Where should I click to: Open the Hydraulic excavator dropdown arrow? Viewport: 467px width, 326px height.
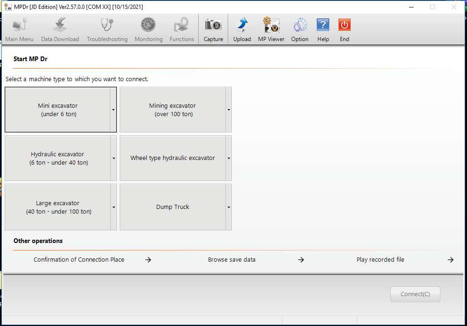pos(114,158)
